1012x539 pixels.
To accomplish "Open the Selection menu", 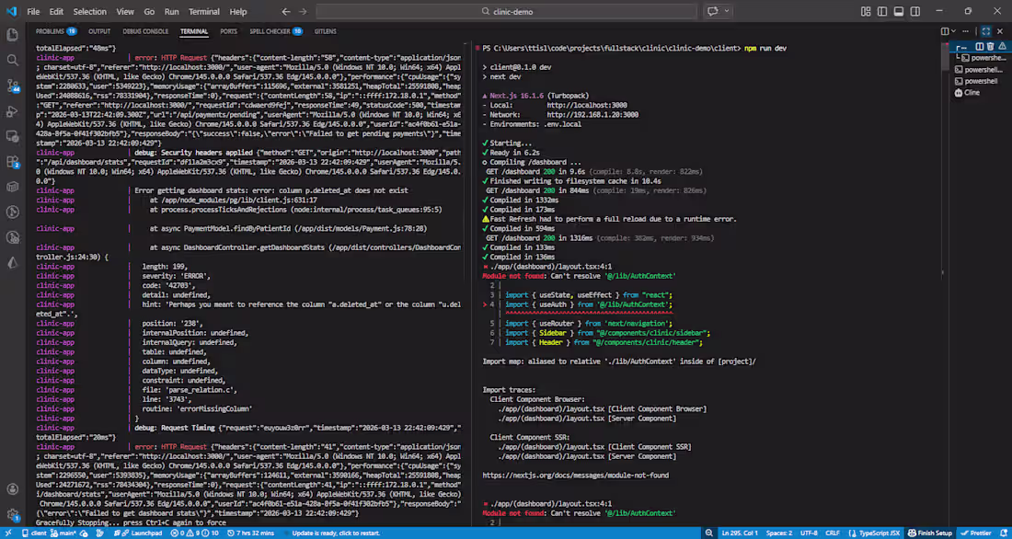I will coord(90,12).
